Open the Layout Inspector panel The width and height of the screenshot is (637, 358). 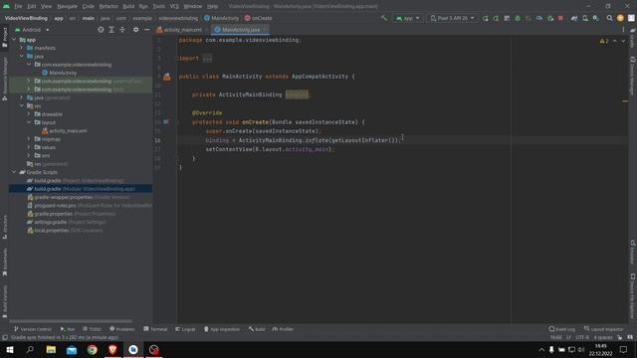point(604,329)
